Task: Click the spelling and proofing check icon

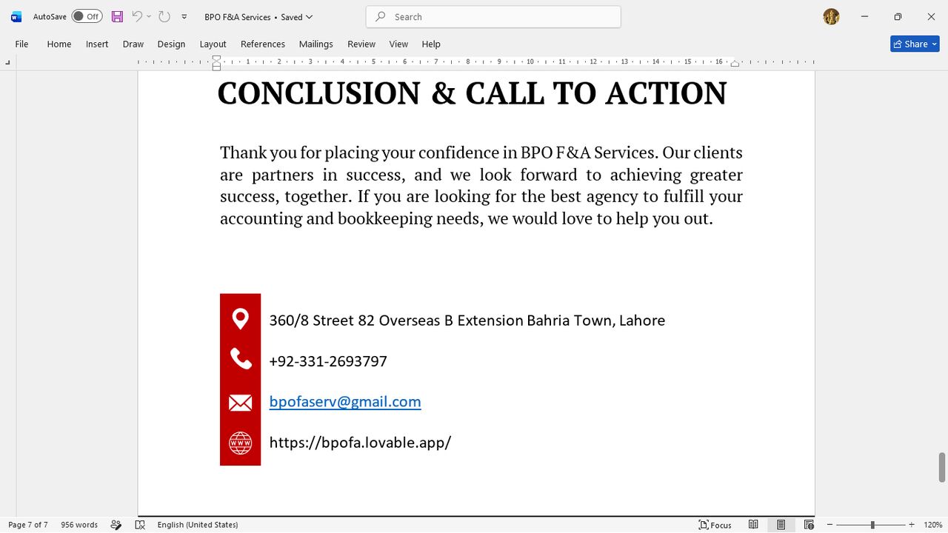Action: (140, 525)
